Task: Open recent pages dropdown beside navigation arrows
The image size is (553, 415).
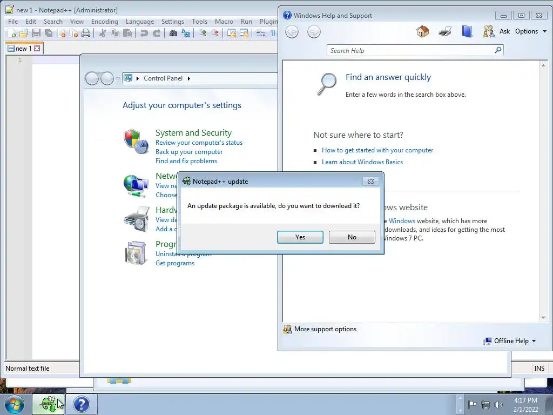Action: pos(118,79)
